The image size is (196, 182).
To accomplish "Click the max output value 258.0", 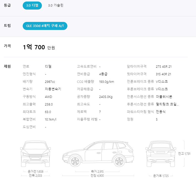I will pyautogui.click(x=49, y=104).
